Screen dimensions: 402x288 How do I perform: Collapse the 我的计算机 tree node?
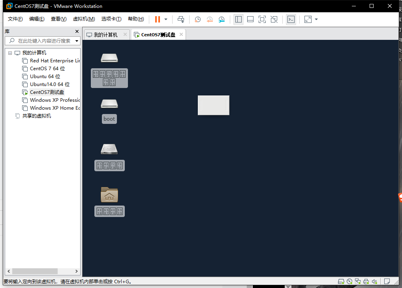pos(10,53)
